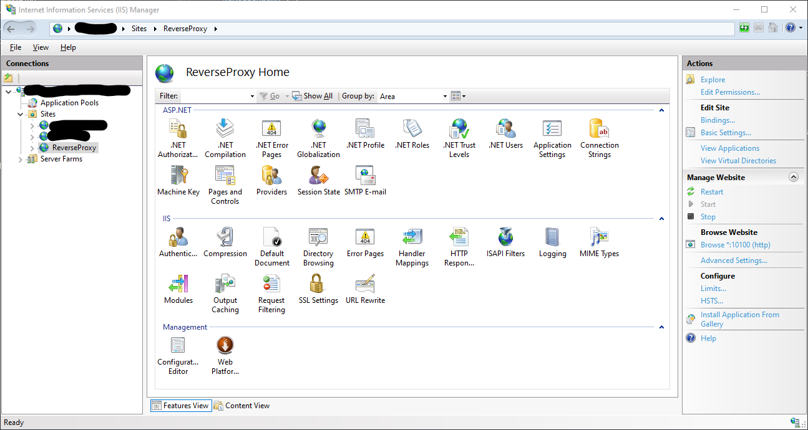Click inside the Filter input field
Image resolution: width=808 pixels, height=430 pixels.
click(215, 97)
